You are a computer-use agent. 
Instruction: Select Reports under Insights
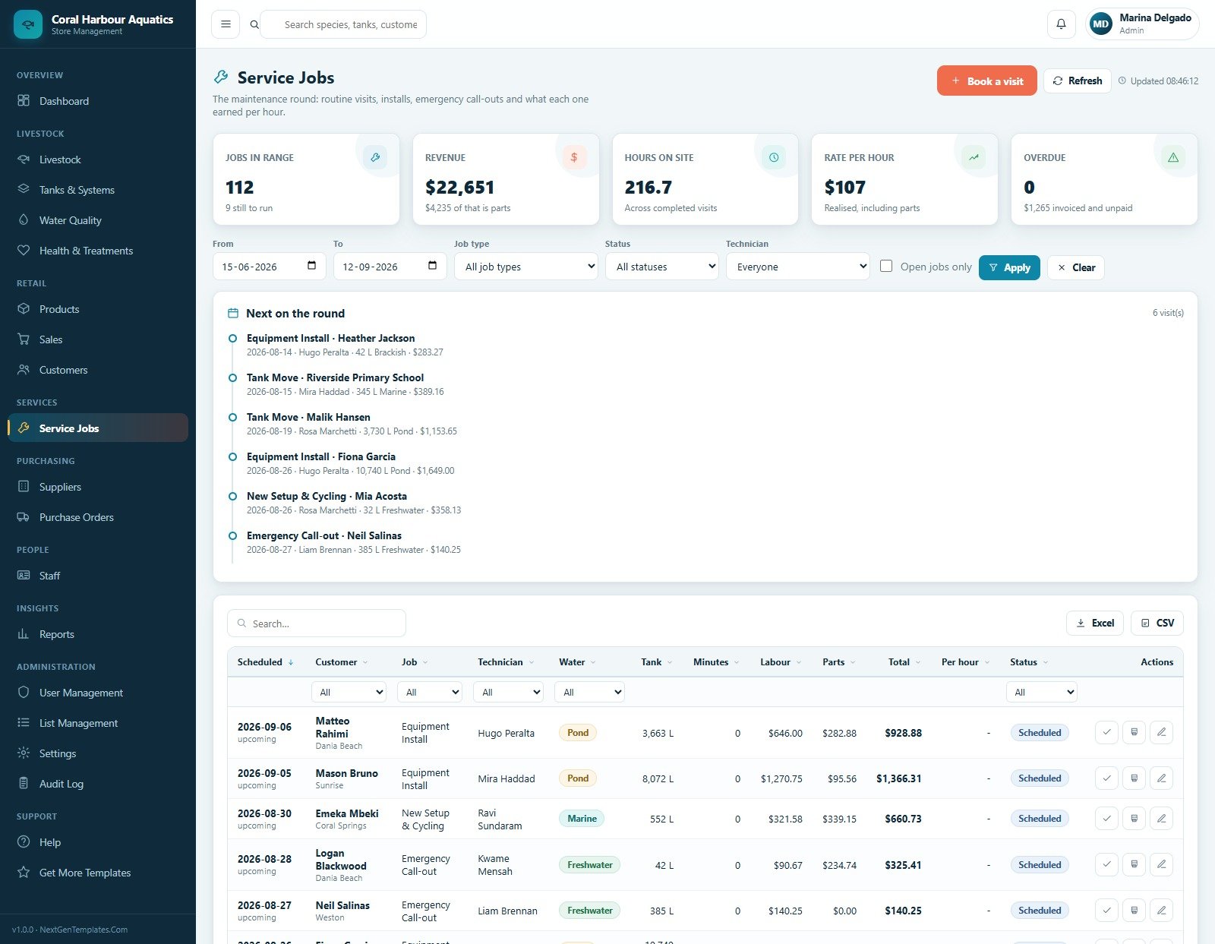click(98, 634)
